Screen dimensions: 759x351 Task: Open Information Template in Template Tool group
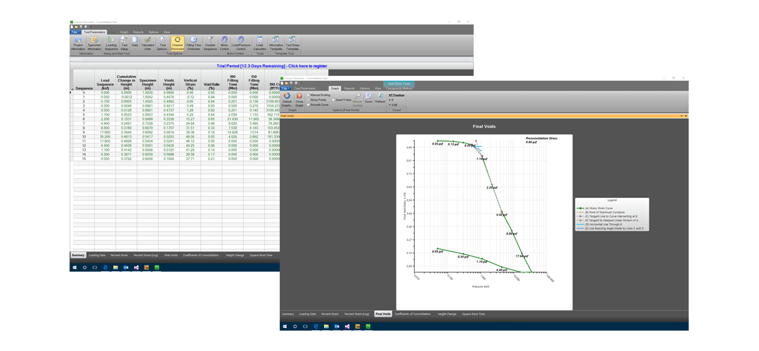(276, 43)
